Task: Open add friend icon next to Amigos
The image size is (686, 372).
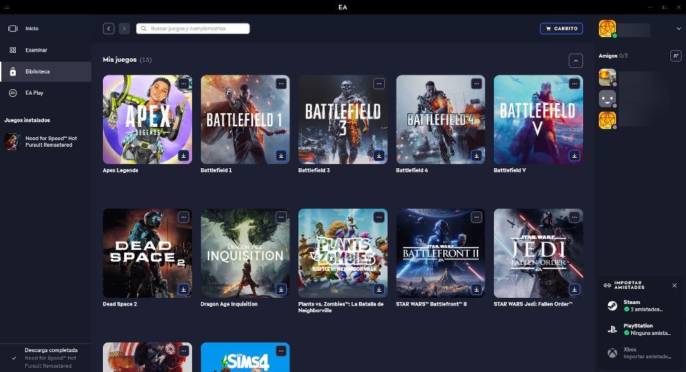Action: tap(676, 56)
